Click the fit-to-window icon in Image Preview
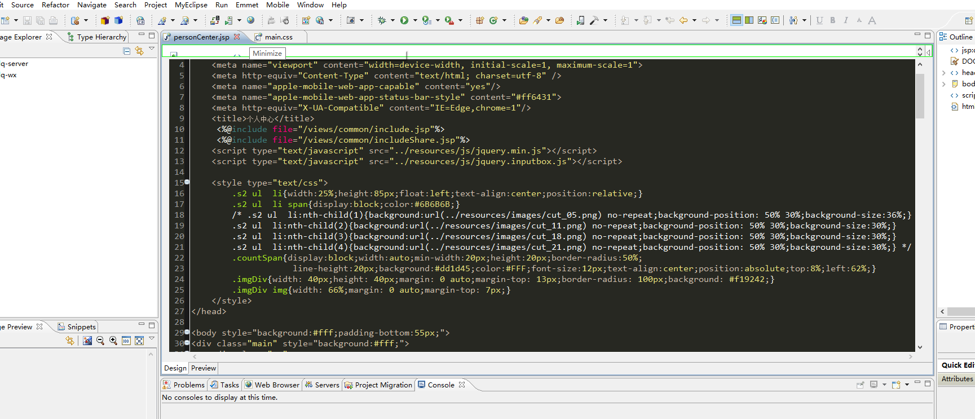This screenshot has height=419, width=975. pos(139,341)
